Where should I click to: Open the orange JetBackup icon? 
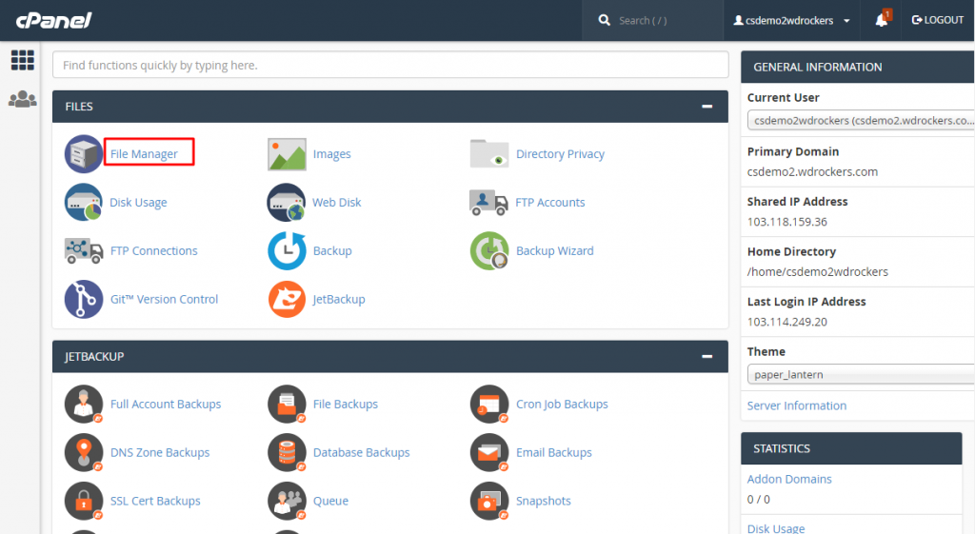pos(287,299)
